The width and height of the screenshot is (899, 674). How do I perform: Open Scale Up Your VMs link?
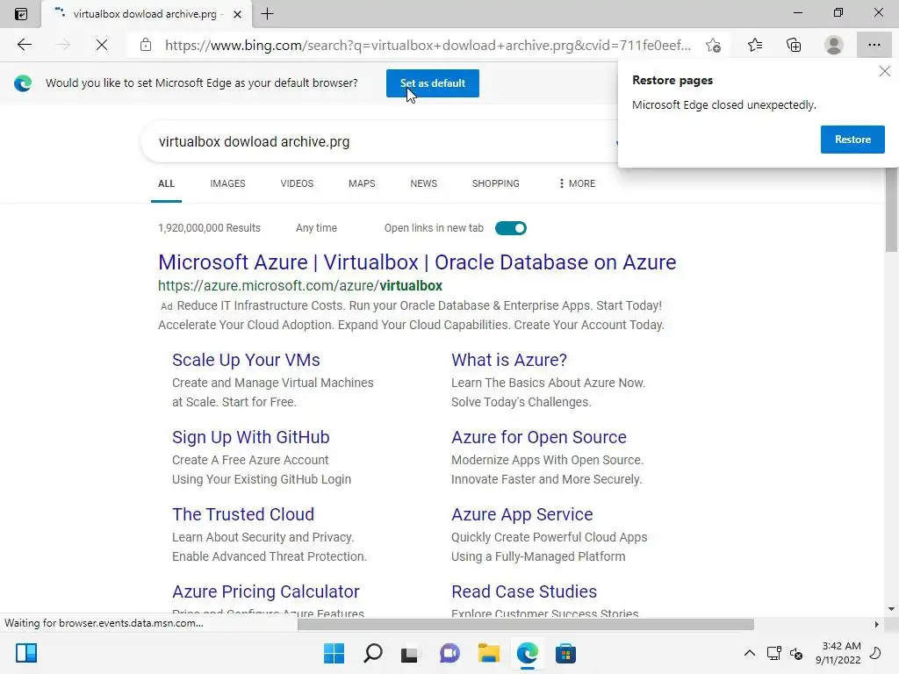click(246, 360)
